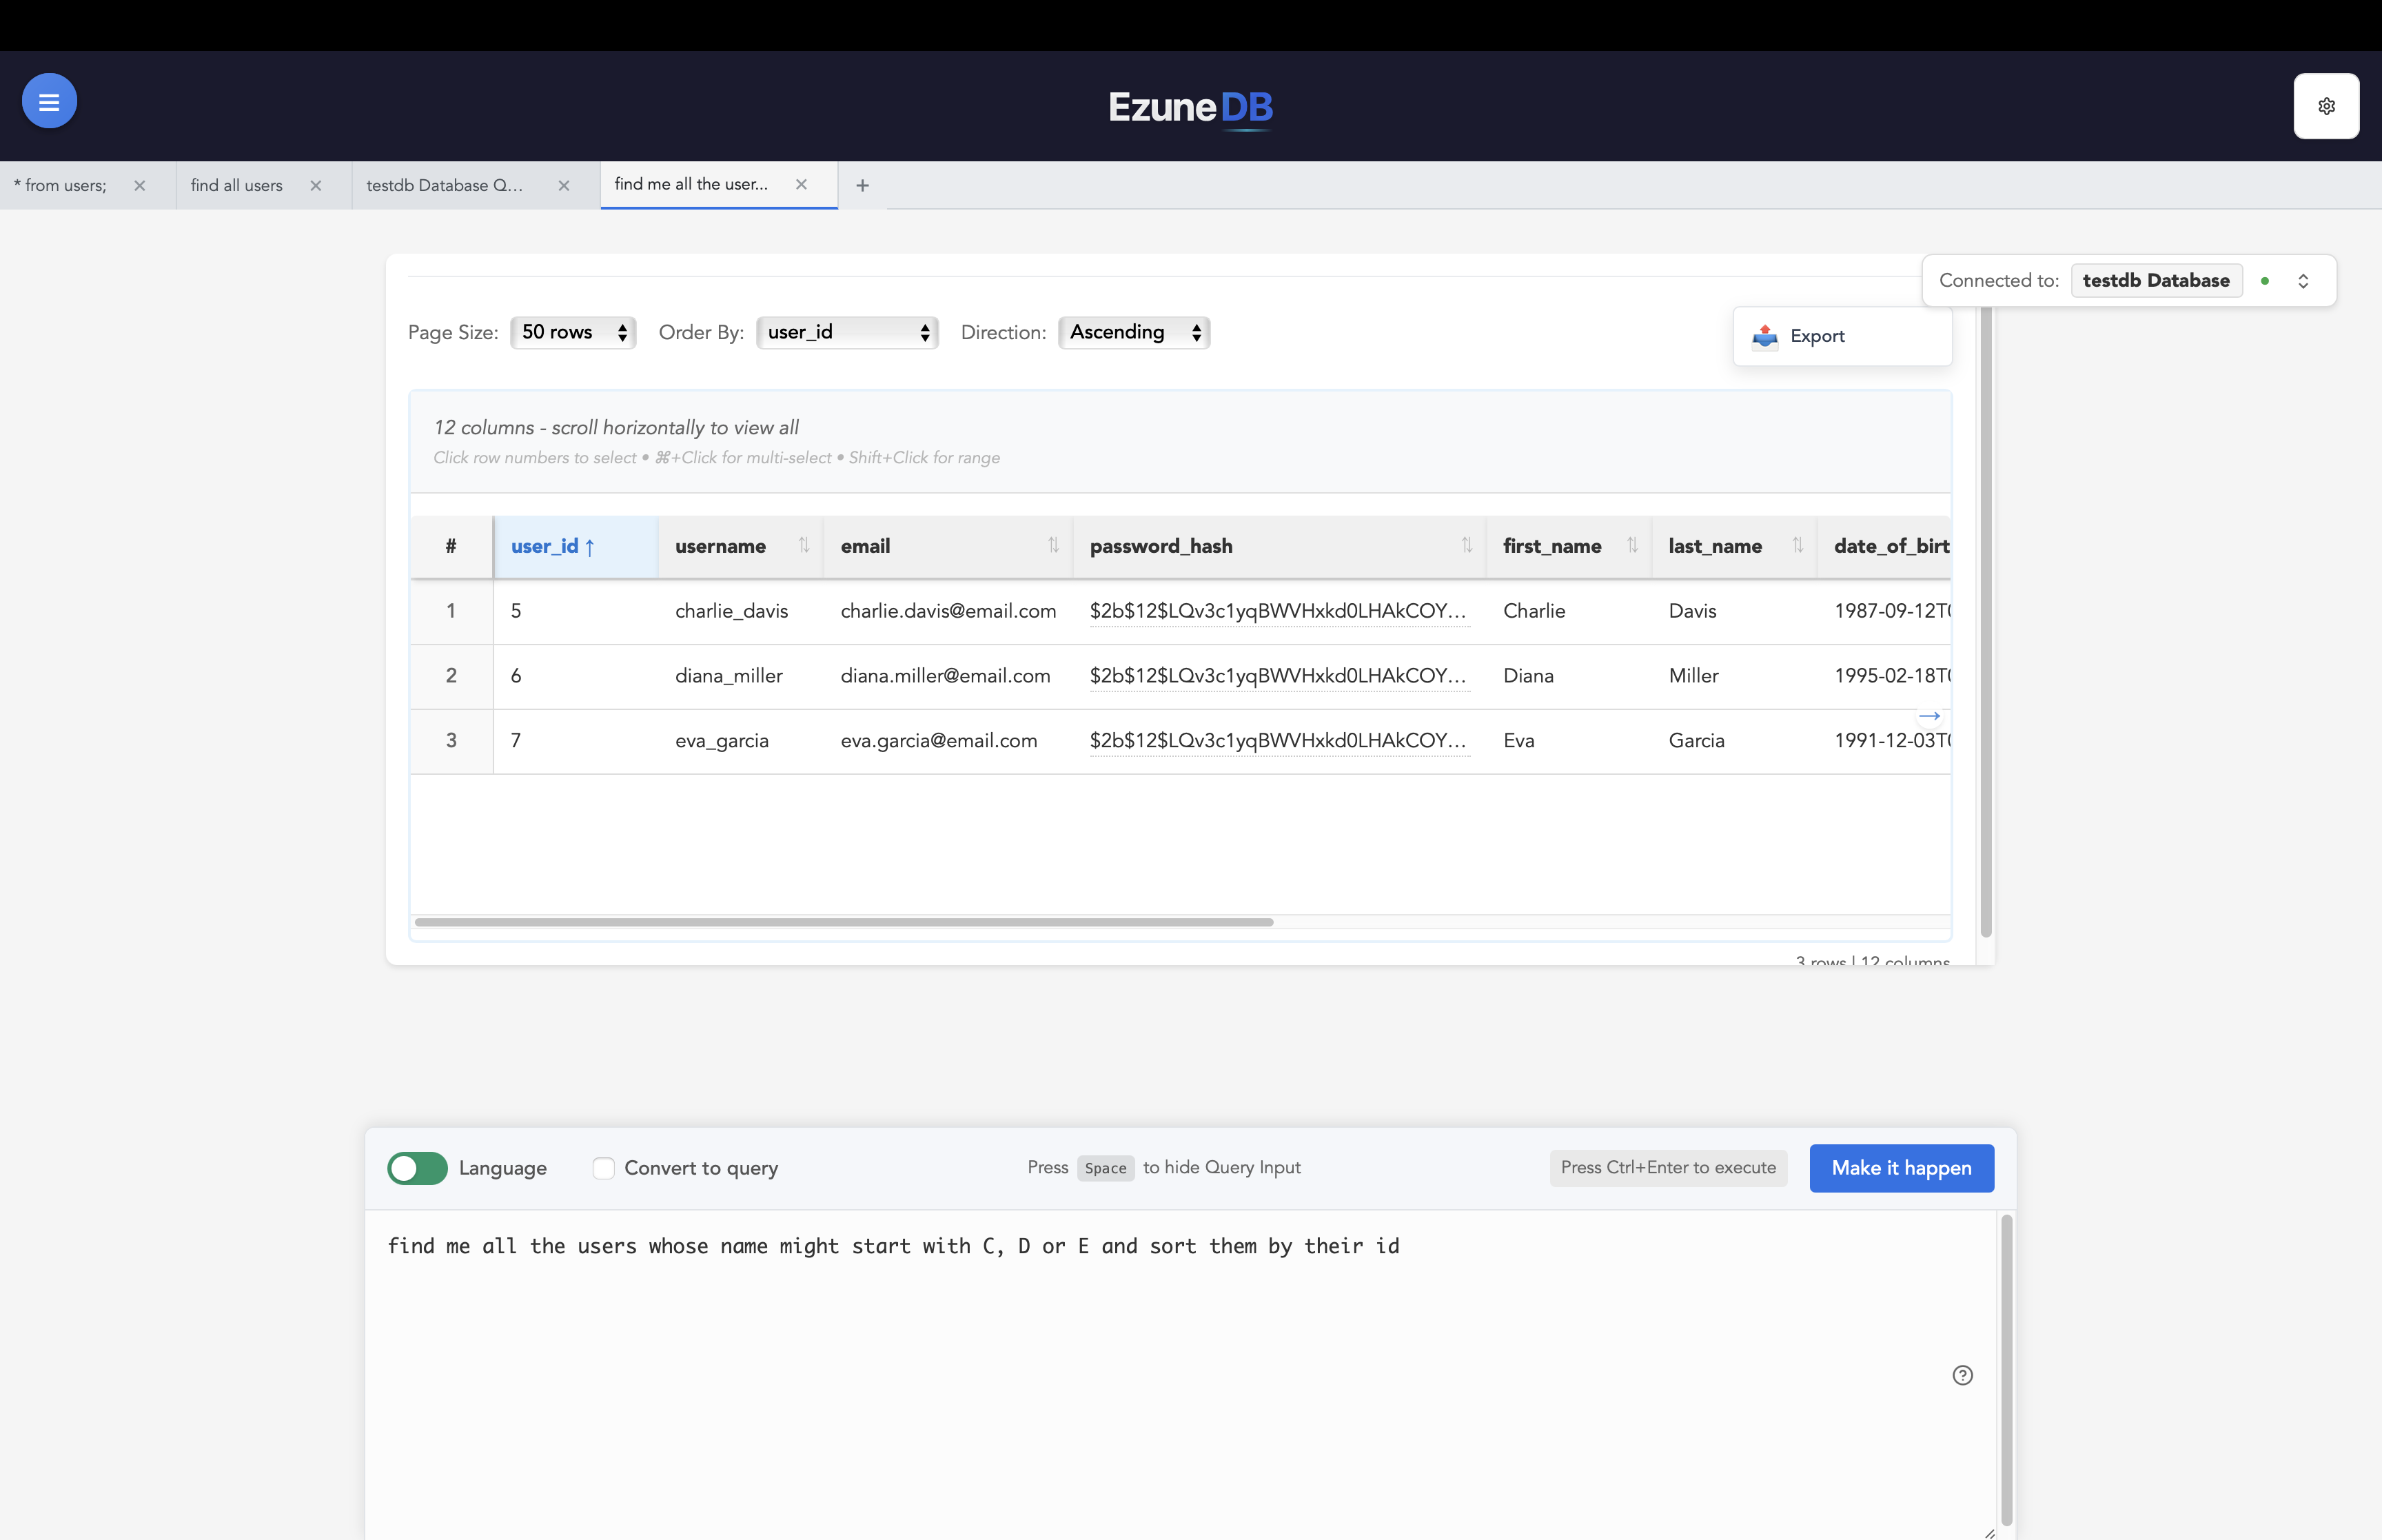Switch to the '* from users;' tab

pos(60,185)
